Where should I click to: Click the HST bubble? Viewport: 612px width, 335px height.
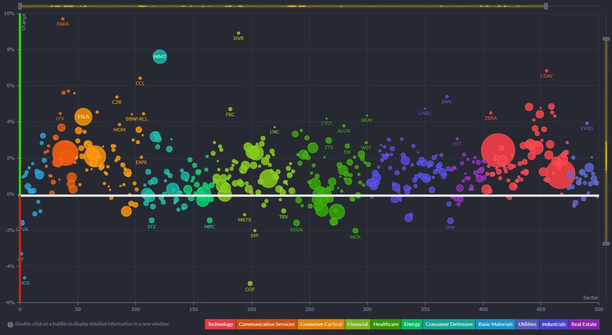click(x=457, y=139)
